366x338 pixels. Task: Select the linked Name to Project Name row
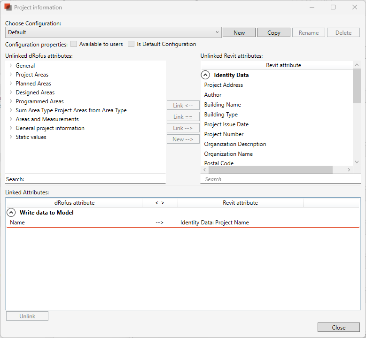point(141,223)
